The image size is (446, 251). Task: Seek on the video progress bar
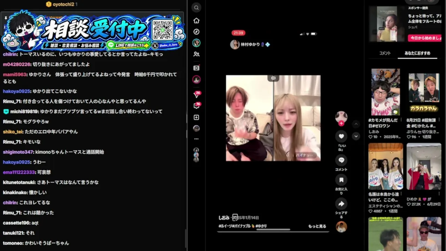pyautogui.click(x=273, y=231)
